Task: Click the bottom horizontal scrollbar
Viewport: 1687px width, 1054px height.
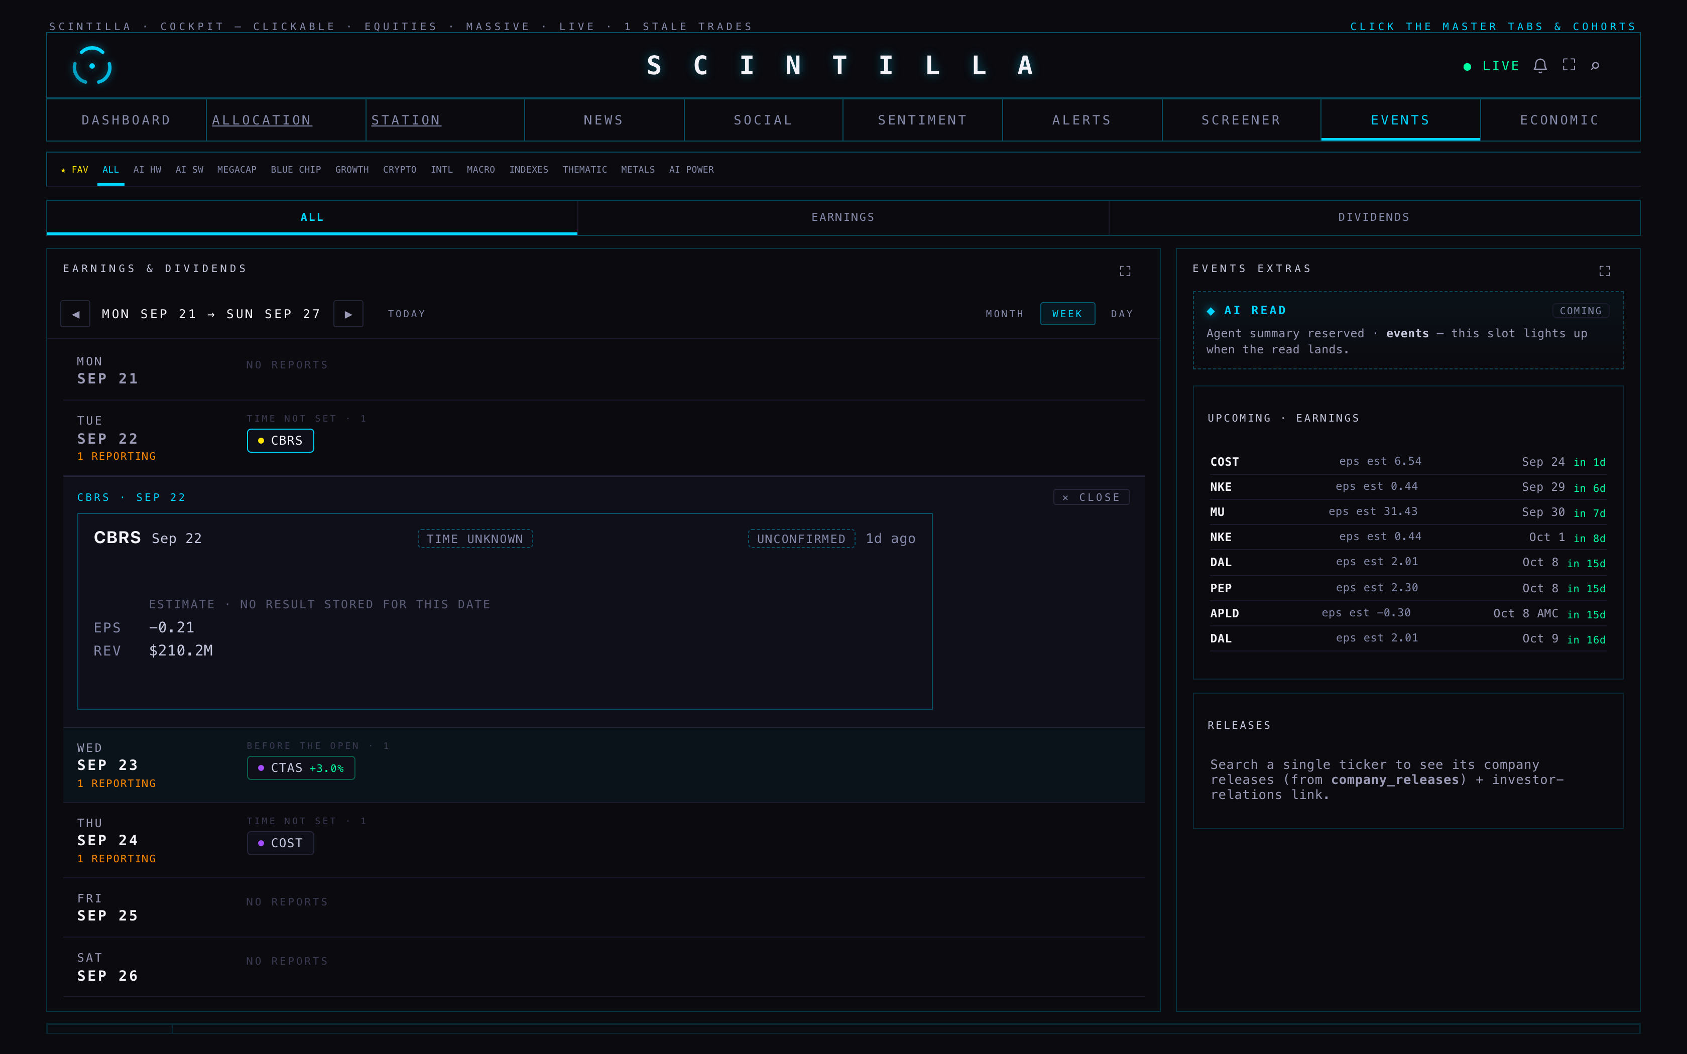Action: tap(843, 1028)
